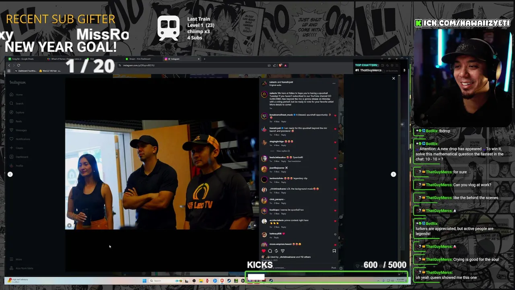Like singingbridge's comment heart
The image size is (515, 290).
(x=335, y=142)
